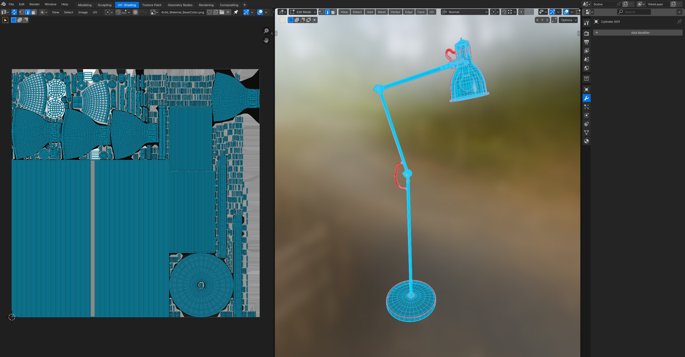Open the Physics properties tab
The width and height of the screenshot is (685, 357).
586,115
